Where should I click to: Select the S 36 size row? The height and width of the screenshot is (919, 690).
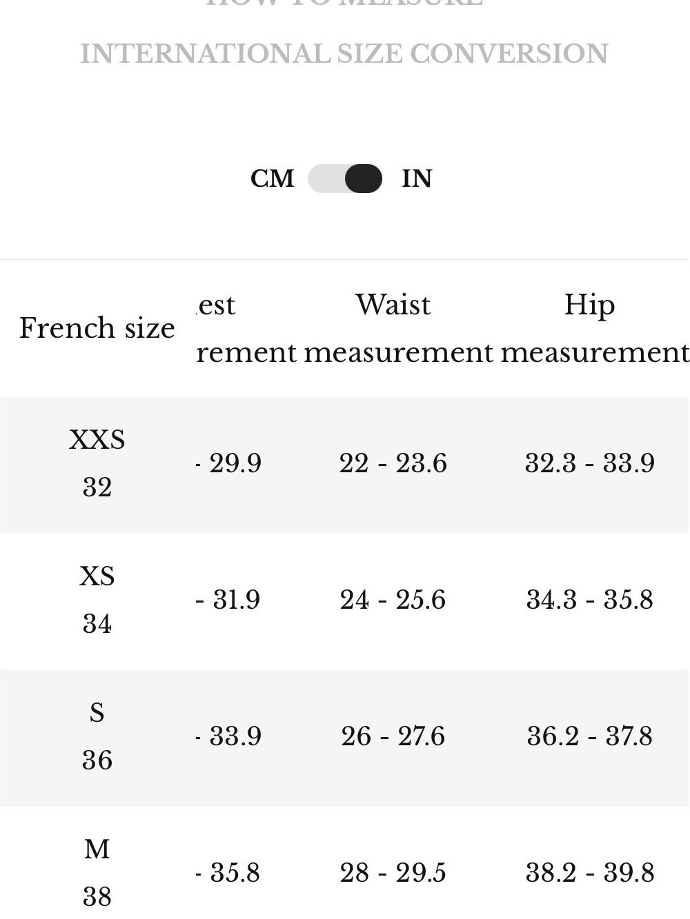coord(344,738)
